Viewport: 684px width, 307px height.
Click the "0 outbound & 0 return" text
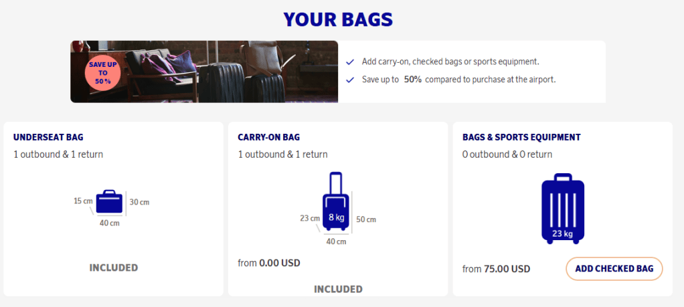[507, 155]
